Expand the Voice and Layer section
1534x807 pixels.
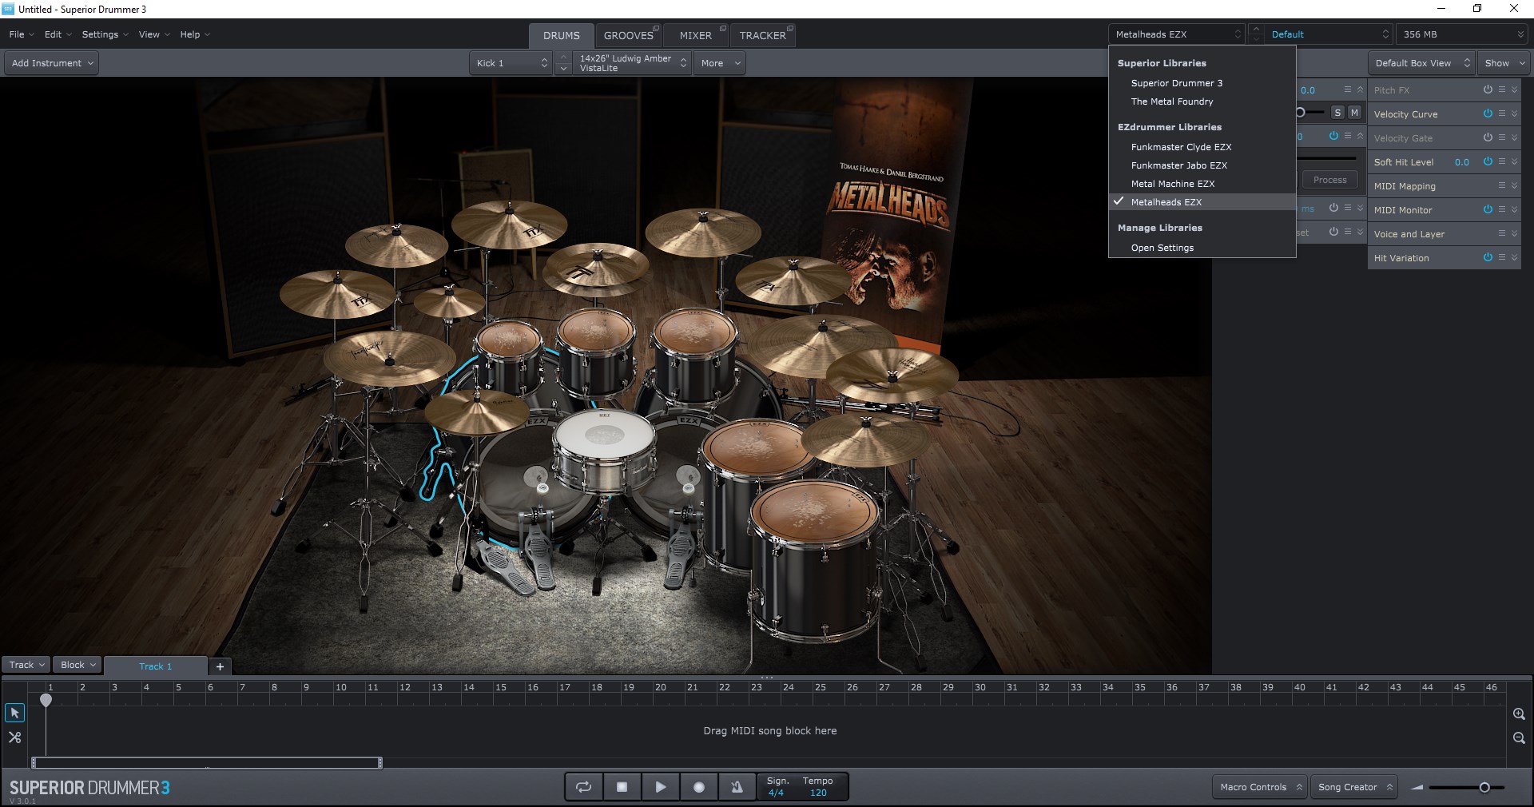point(1514,234)
